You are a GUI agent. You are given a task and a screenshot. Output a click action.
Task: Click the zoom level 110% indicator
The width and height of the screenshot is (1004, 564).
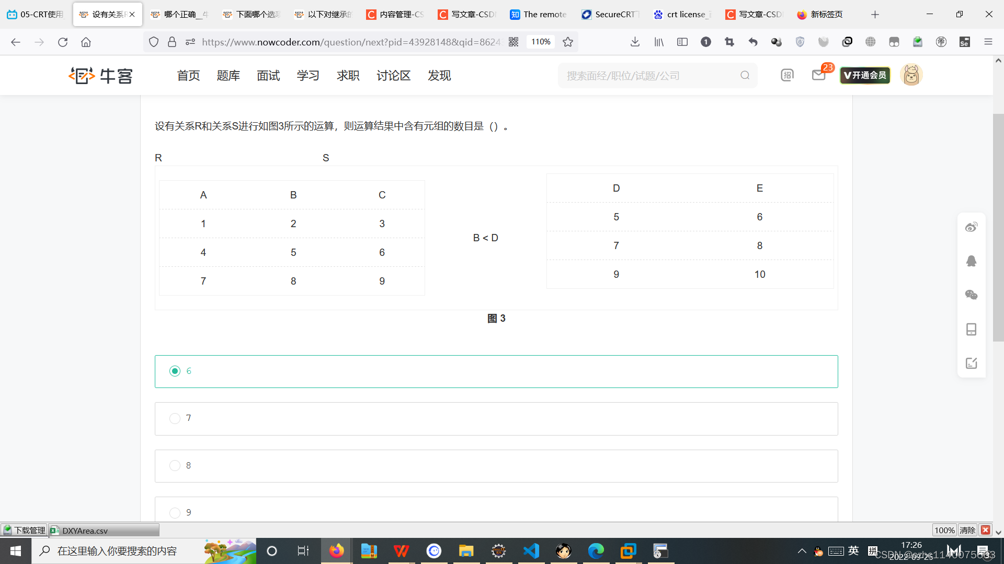(541, 41)
